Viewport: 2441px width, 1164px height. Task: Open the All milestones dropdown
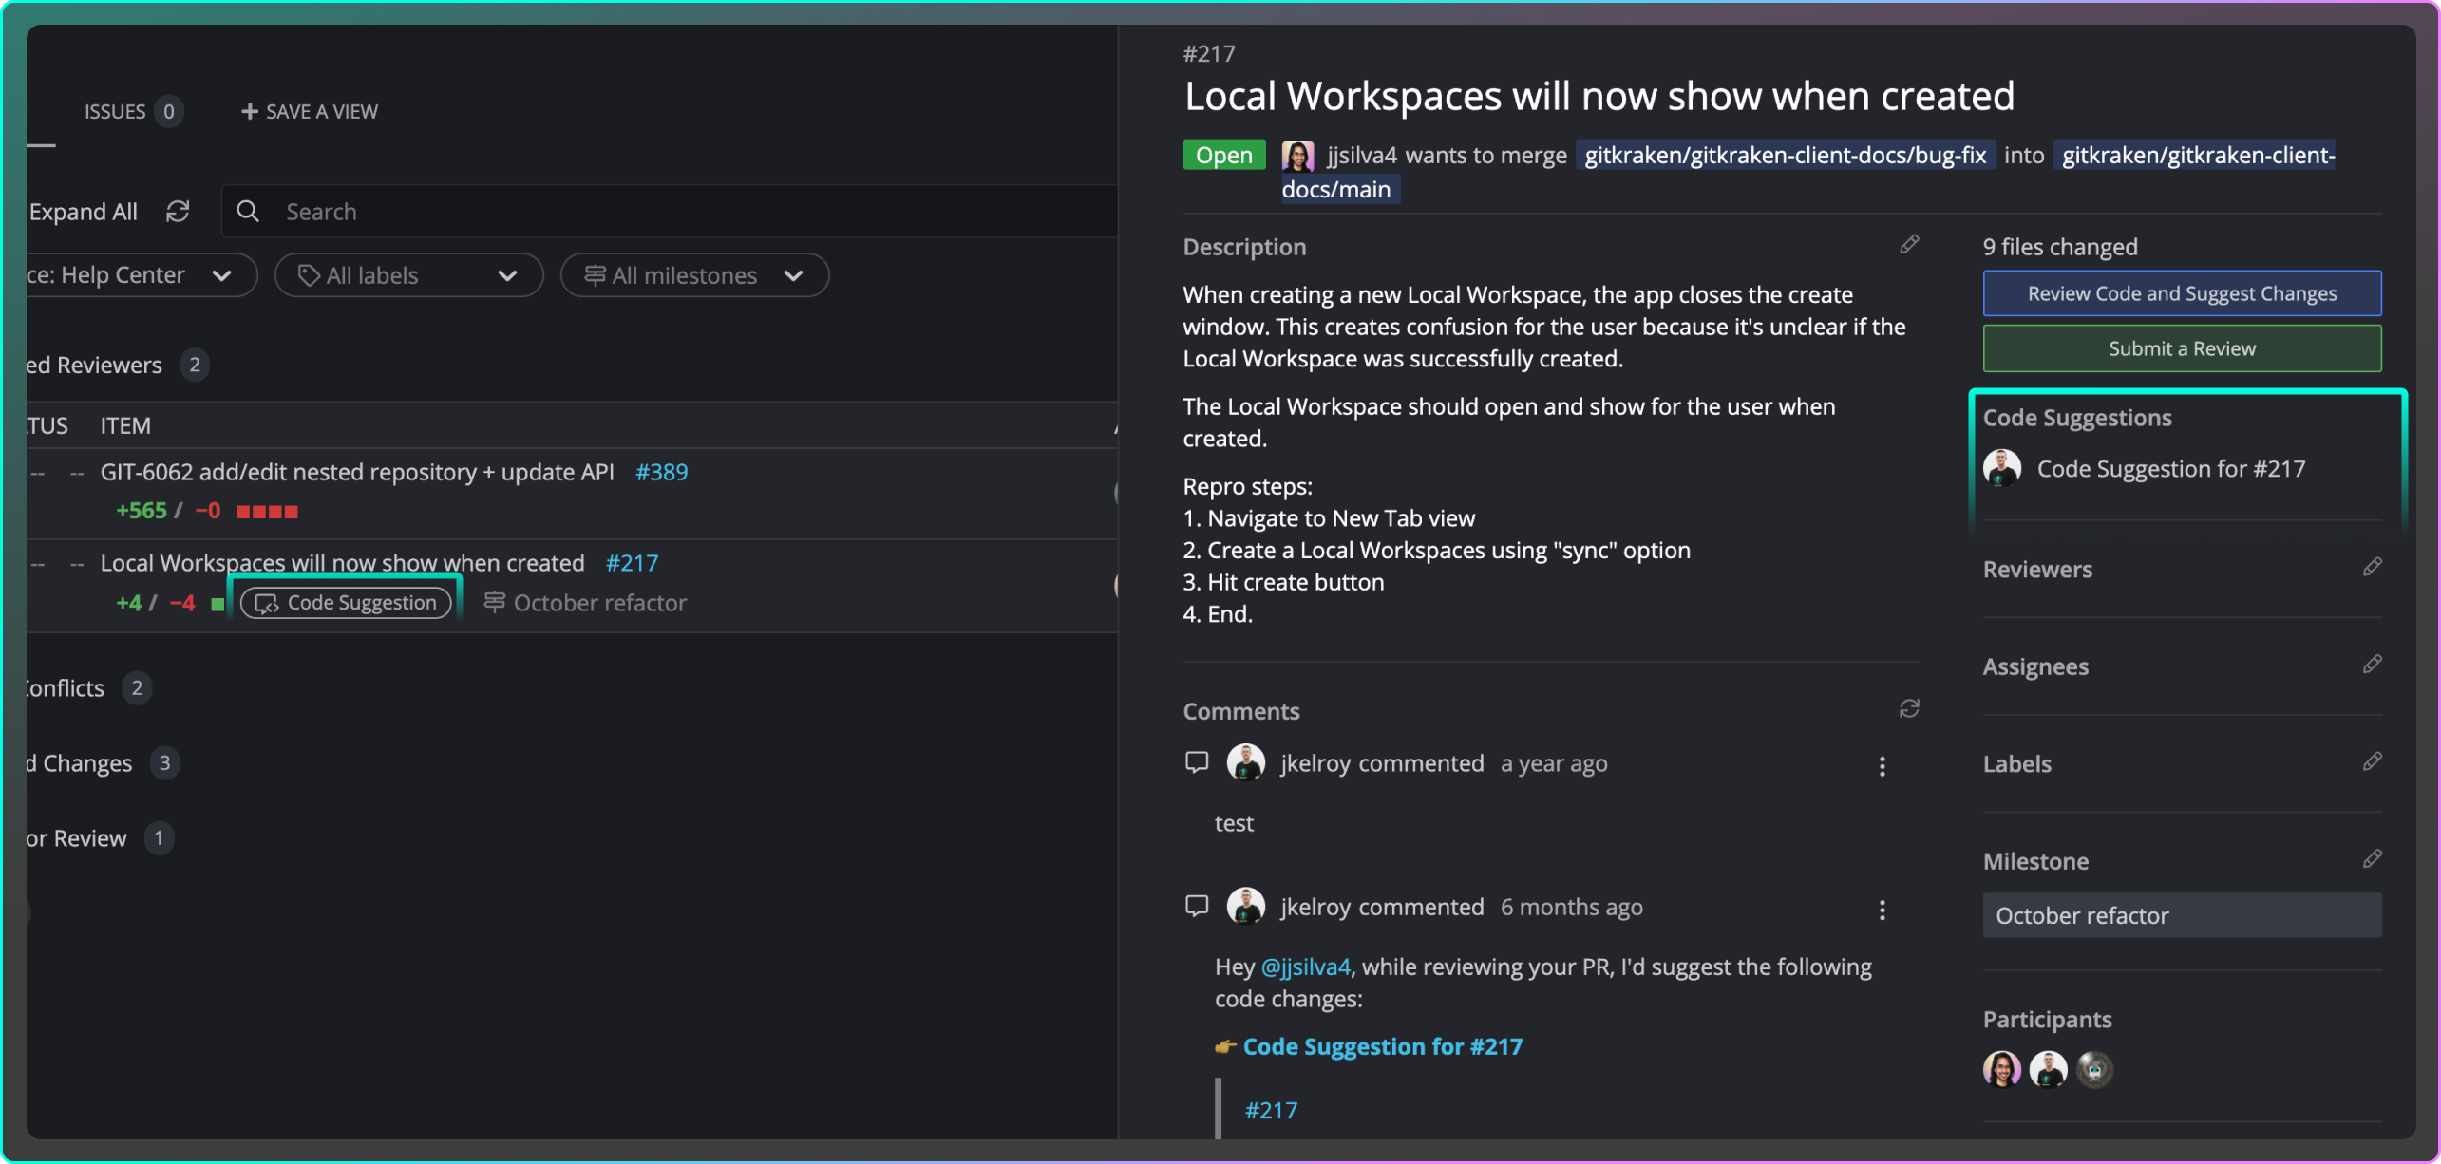[693, 274]
